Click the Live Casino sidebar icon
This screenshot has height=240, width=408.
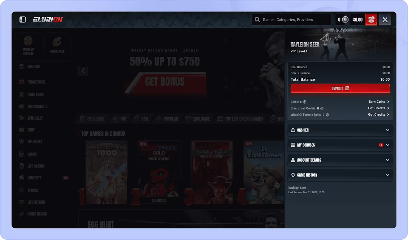[22, 166]
